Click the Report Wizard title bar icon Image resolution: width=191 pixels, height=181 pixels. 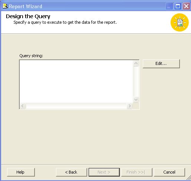(x=5, y=6)
